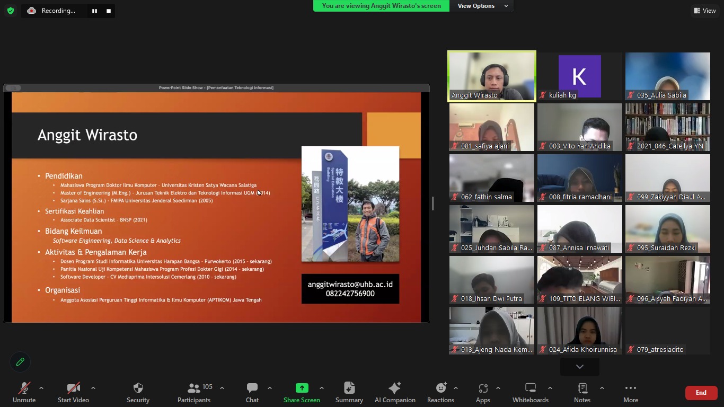Click the Pendidikan heading on slide
This screenshot has width=724, height=407.
pyautogui.click(x=64, y=176)
